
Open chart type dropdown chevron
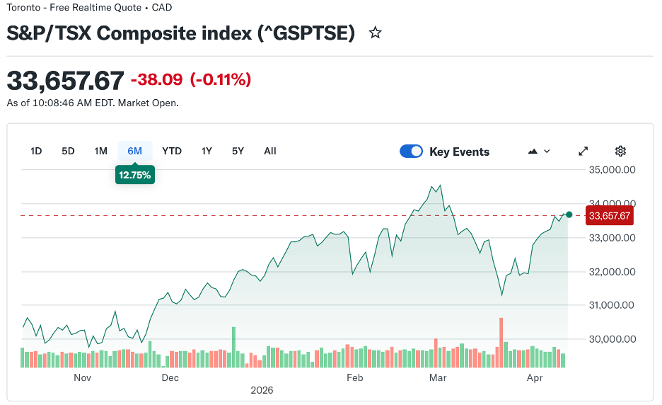pos(547,152)
